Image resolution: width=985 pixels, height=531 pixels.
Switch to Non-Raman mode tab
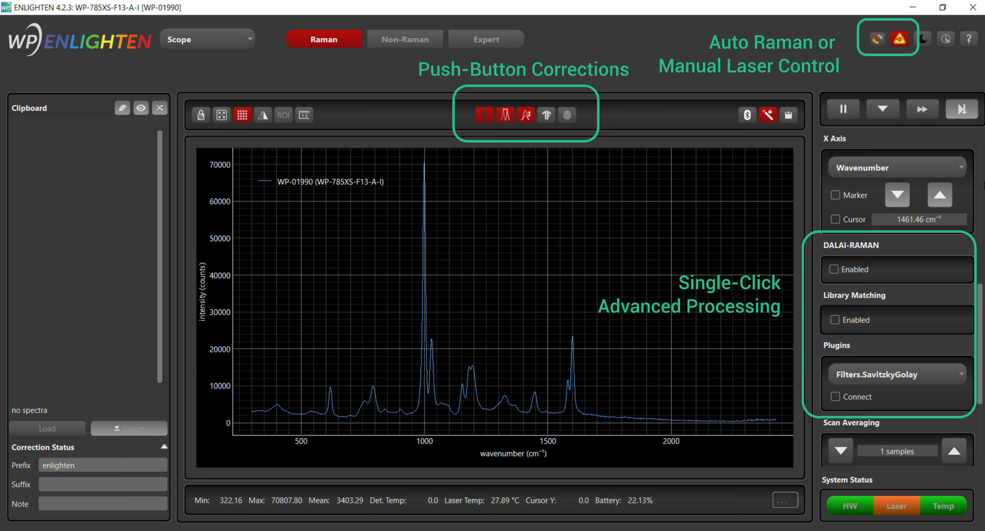[405, 39]
